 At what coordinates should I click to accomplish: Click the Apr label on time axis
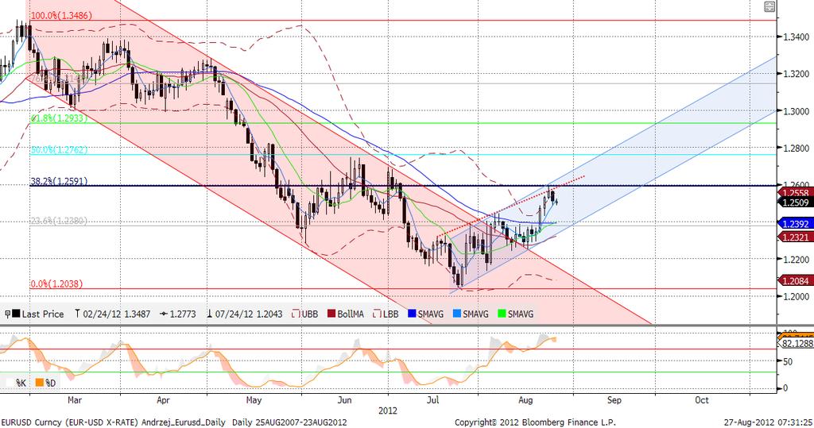pyautogui.click(x=163, y=400)
